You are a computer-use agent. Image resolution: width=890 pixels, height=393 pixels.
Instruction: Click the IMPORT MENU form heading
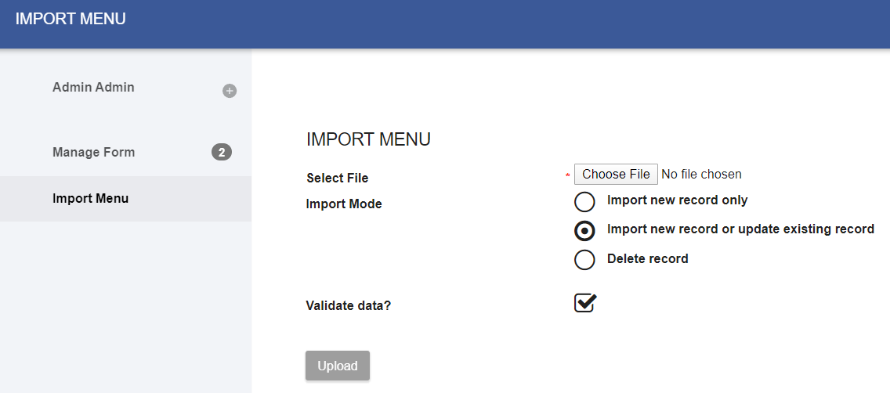coord(368,140)
